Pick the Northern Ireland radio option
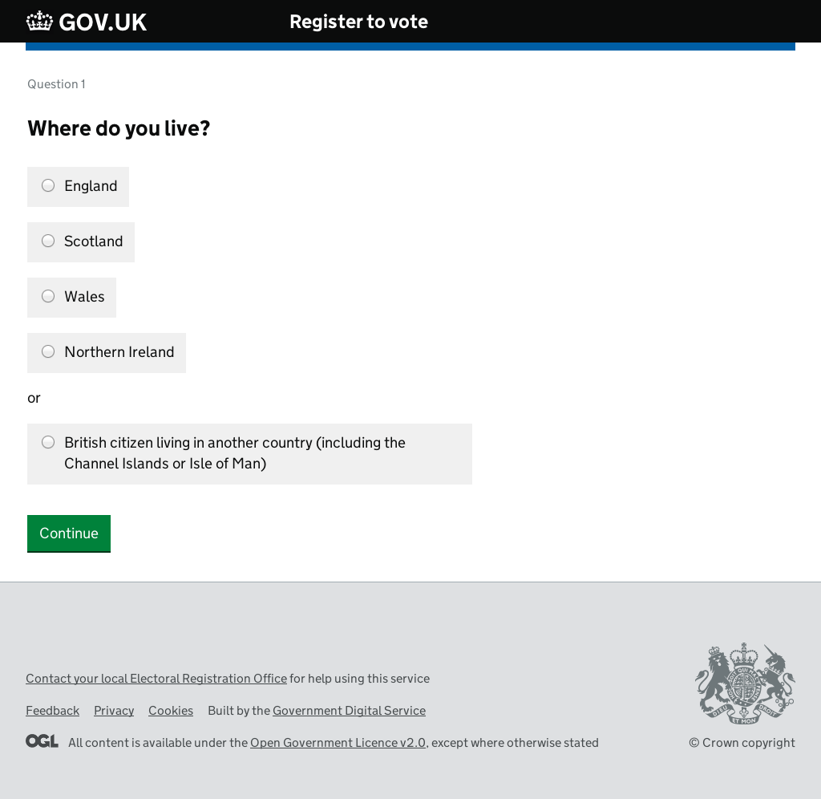 point(48,351)
